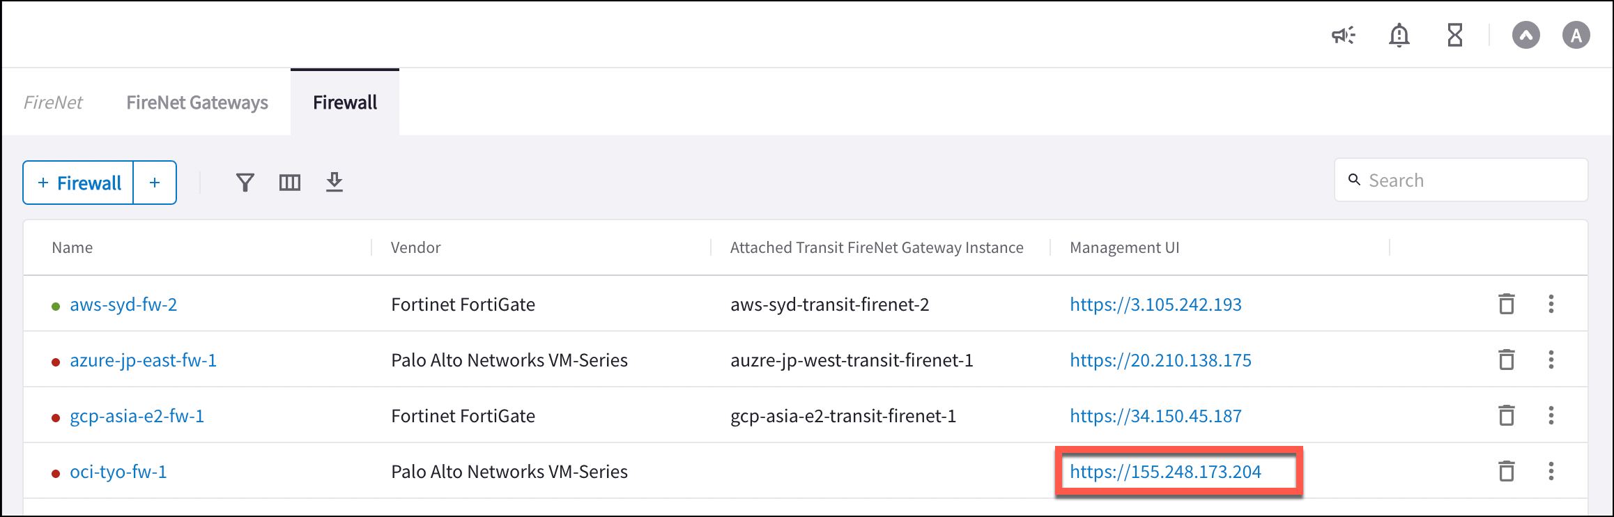Screen dimensions: 1614x517
Task: Open the aws-syd-fw-2 firewall details link
Action: (123, 304)
